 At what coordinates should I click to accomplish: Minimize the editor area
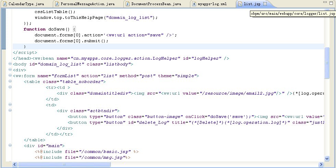pyautogui.click(x=325, y=2)
